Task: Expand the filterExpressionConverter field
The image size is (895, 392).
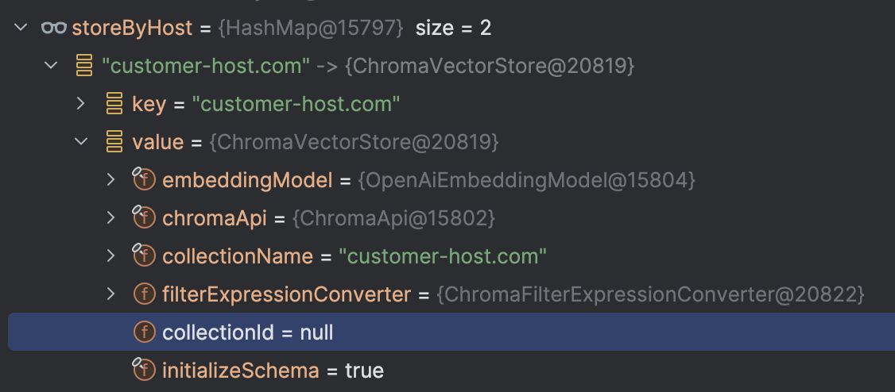Action: click(110, 294)
